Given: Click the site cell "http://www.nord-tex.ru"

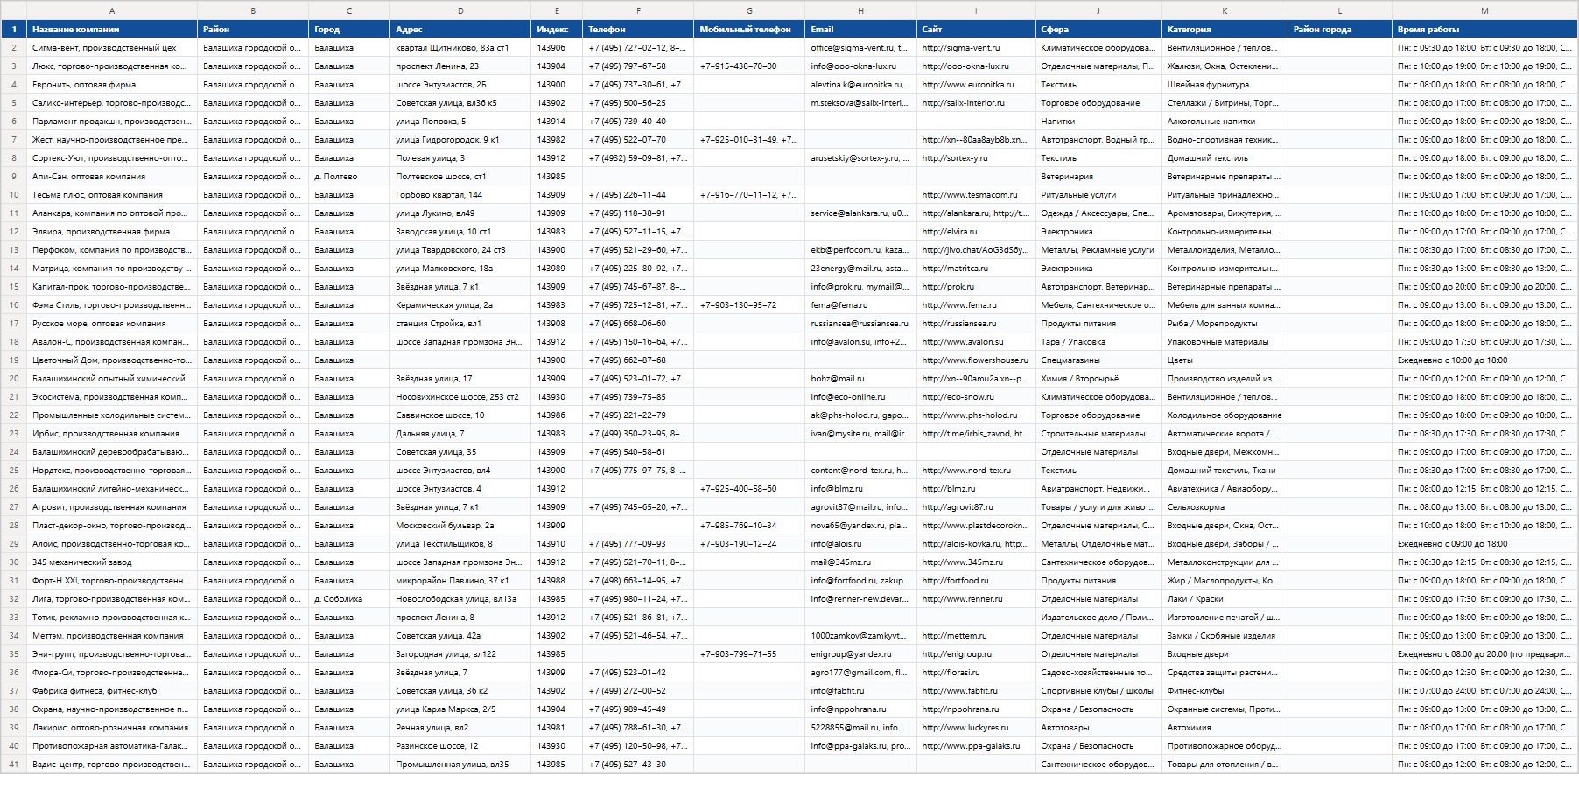Looking at the screenshot, I should point(976,471).
